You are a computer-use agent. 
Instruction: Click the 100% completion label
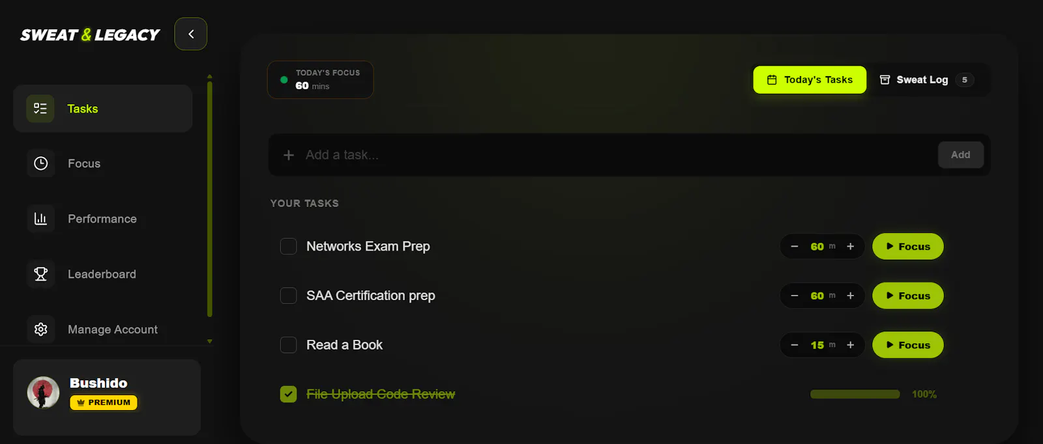click(924, 394)
